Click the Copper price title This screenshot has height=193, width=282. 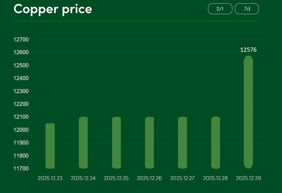tap(53, 9)
